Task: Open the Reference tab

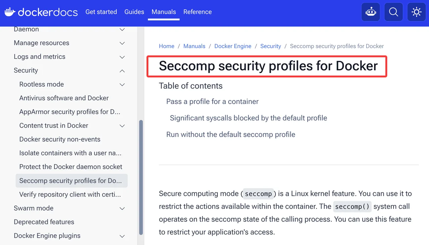Action: tap(197, 12)
